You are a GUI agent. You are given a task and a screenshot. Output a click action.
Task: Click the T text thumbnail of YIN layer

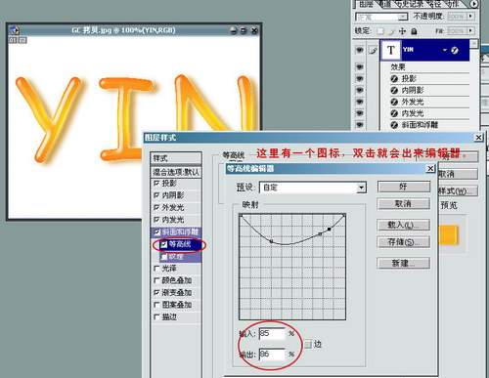[390, 50]
